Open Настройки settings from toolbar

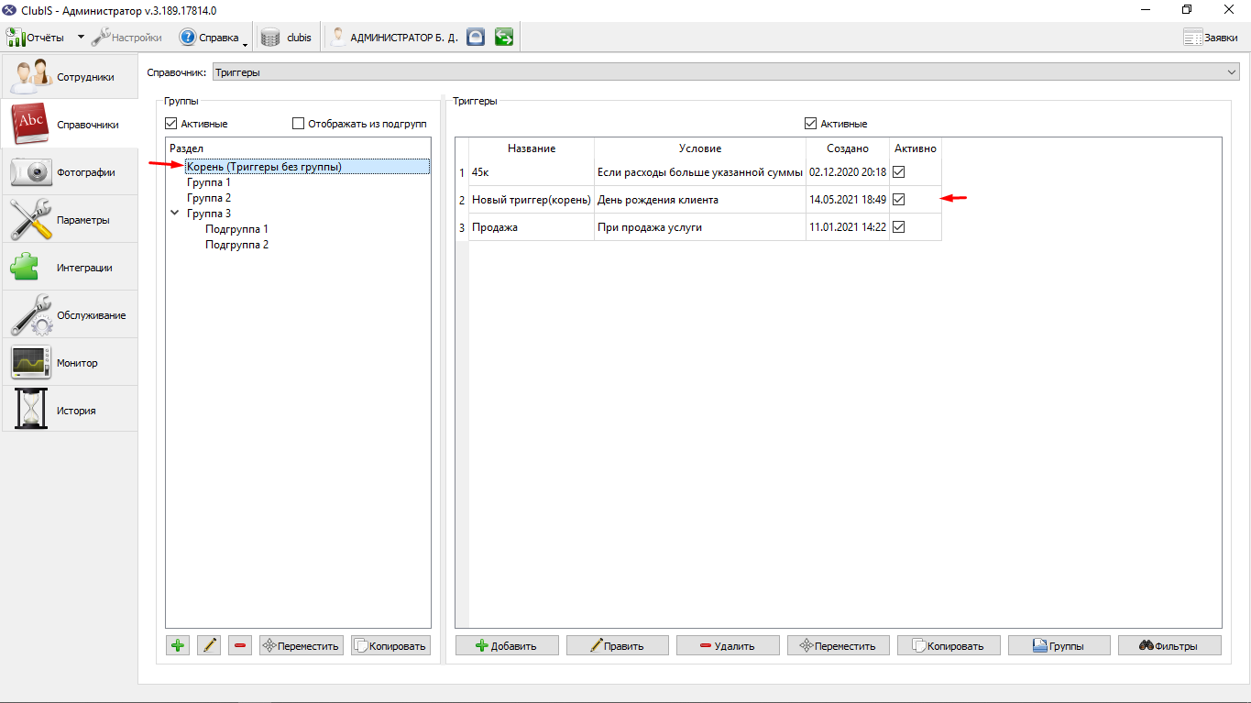[126, 38]
